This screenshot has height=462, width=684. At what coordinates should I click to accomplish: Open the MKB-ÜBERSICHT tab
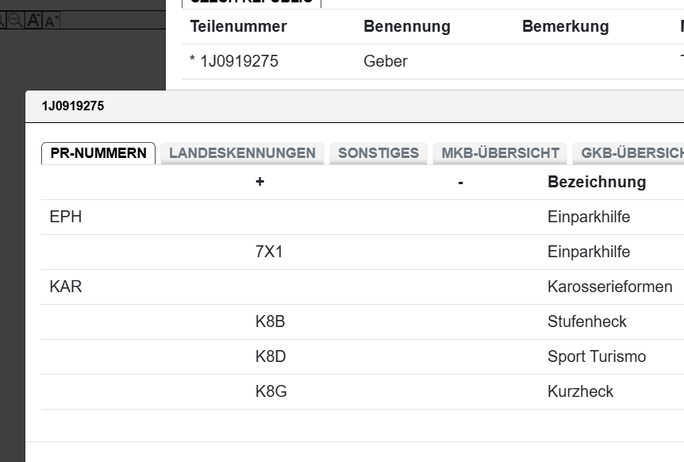(x=501, y=153)
